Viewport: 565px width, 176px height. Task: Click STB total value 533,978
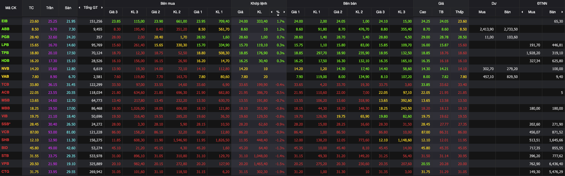96,156
